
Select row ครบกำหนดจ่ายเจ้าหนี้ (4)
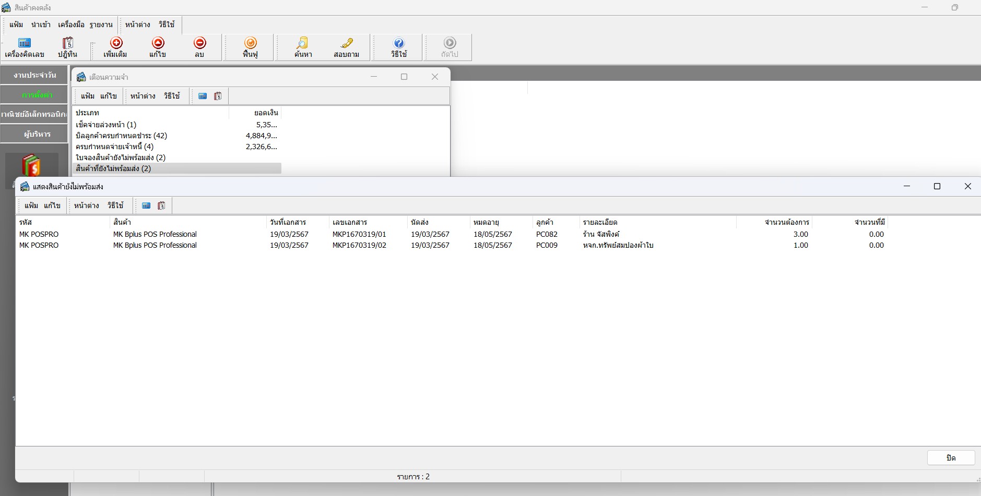[176, 147]
